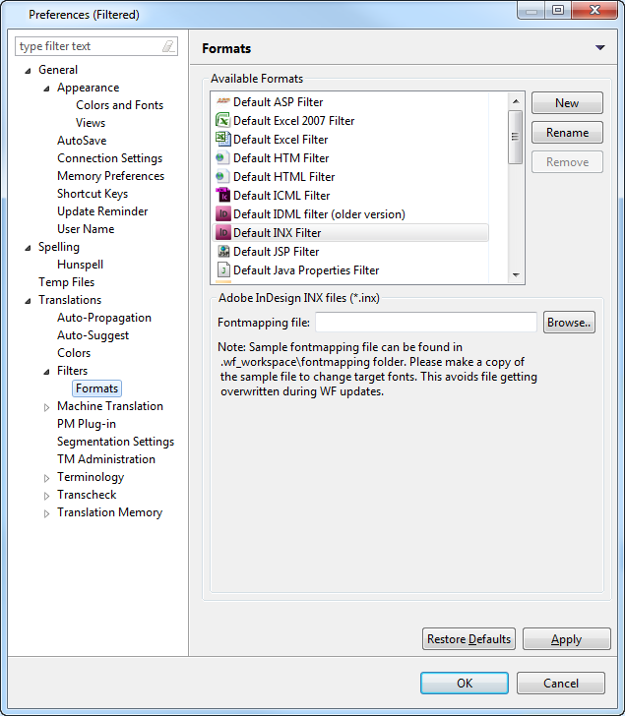Expand the Machine Translation node

46,406
